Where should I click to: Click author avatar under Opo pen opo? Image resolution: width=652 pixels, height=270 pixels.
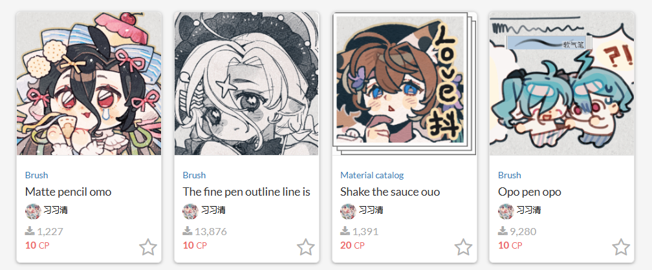pos(506,211)
